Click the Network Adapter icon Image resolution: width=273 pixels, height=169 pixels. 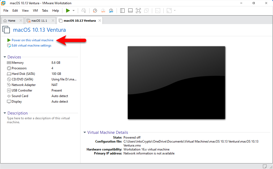pyautogui.click(x=9, y=85)
